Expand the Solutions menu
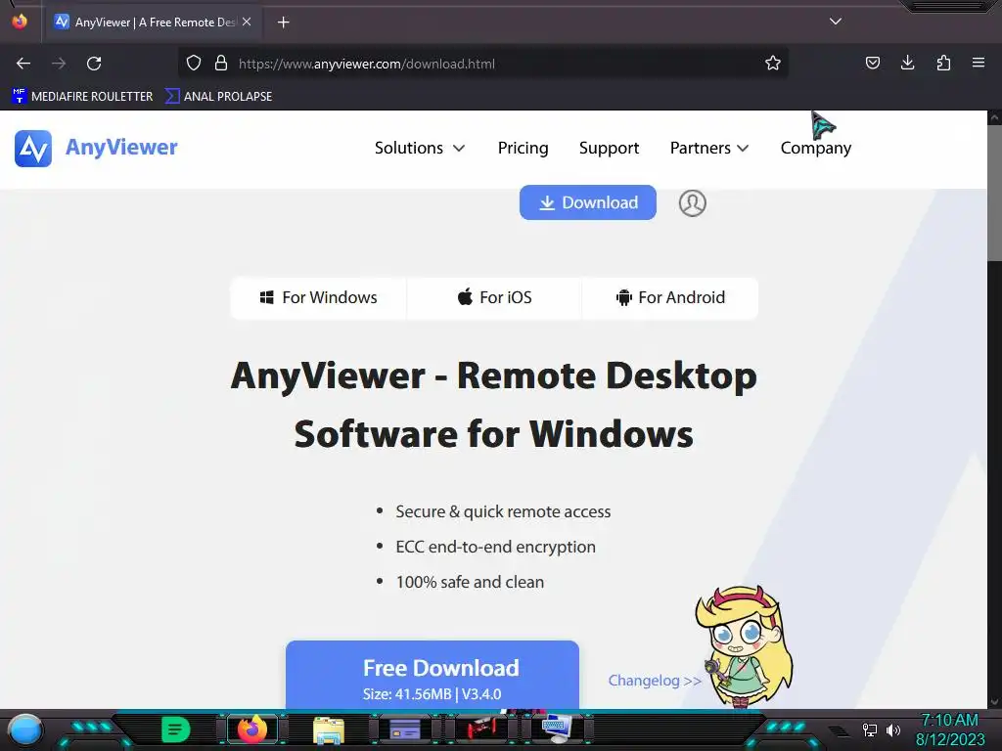The image size is (1002, 751). [x=419, y=149]
